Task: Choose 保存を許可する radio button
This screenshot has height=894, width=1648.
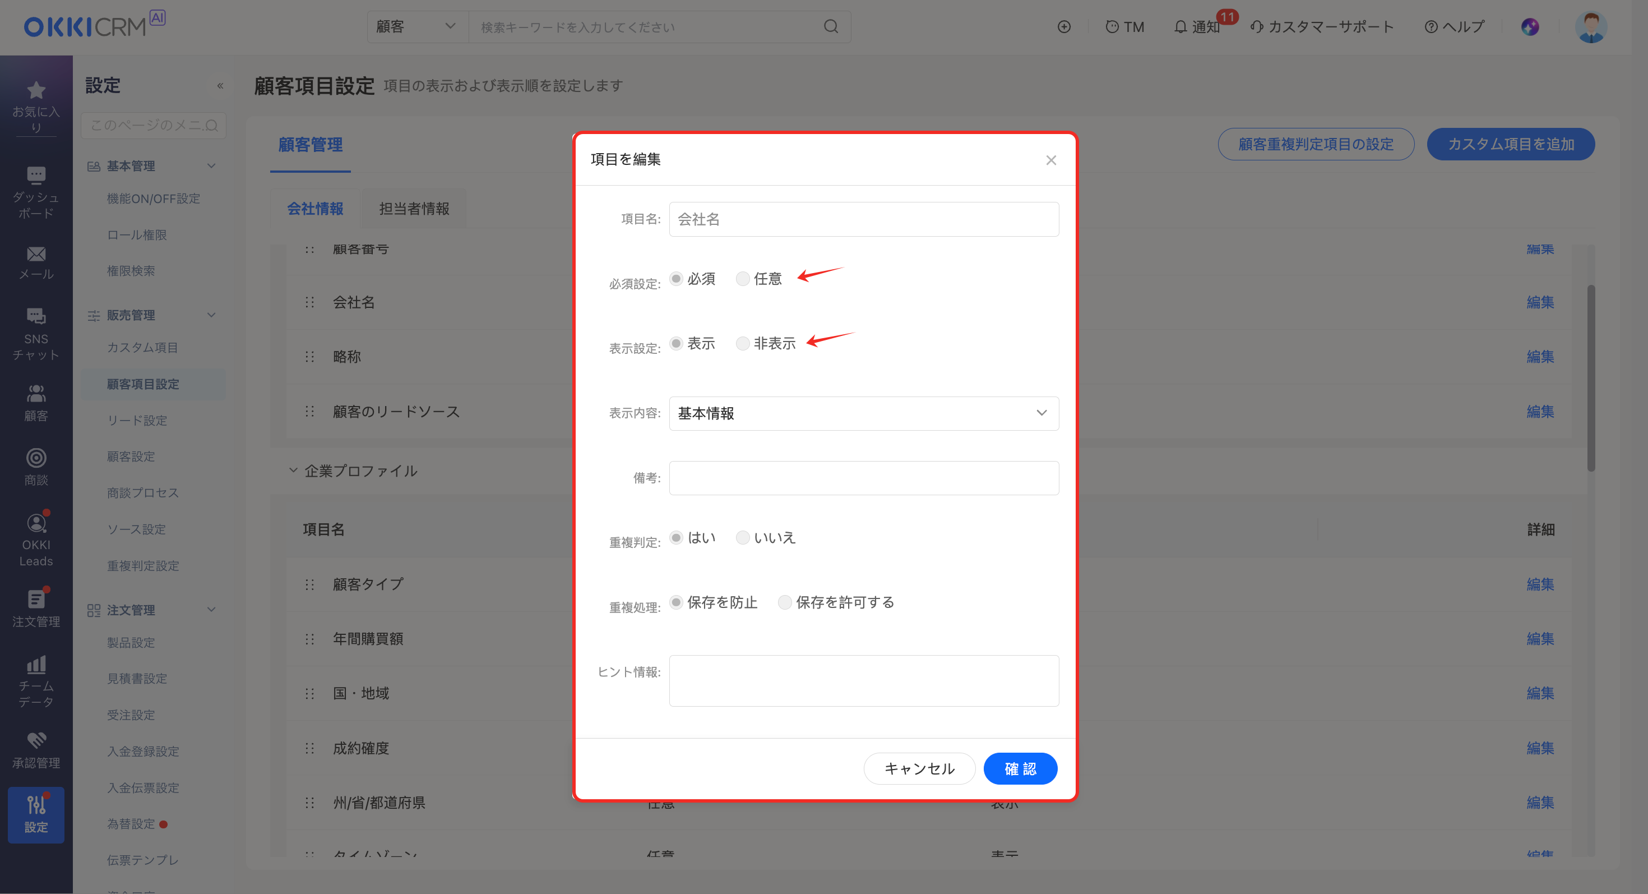Action: (784, 603)
